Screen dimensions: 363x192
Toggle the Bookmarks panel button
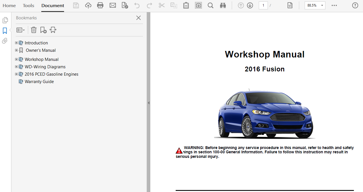(5, 31)
